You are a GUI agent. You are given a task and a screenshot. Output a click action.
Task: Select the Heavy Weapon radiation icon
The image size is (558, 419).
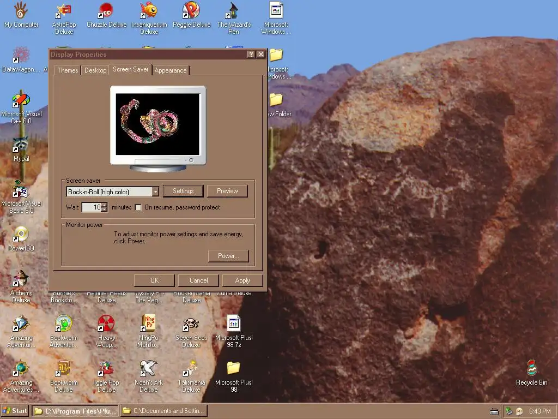[x=106, y=324]
